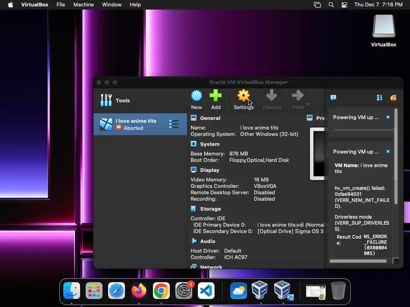410x307 pixels.
Task: Click the Boot Order value text
Action: tap(259, 160)
